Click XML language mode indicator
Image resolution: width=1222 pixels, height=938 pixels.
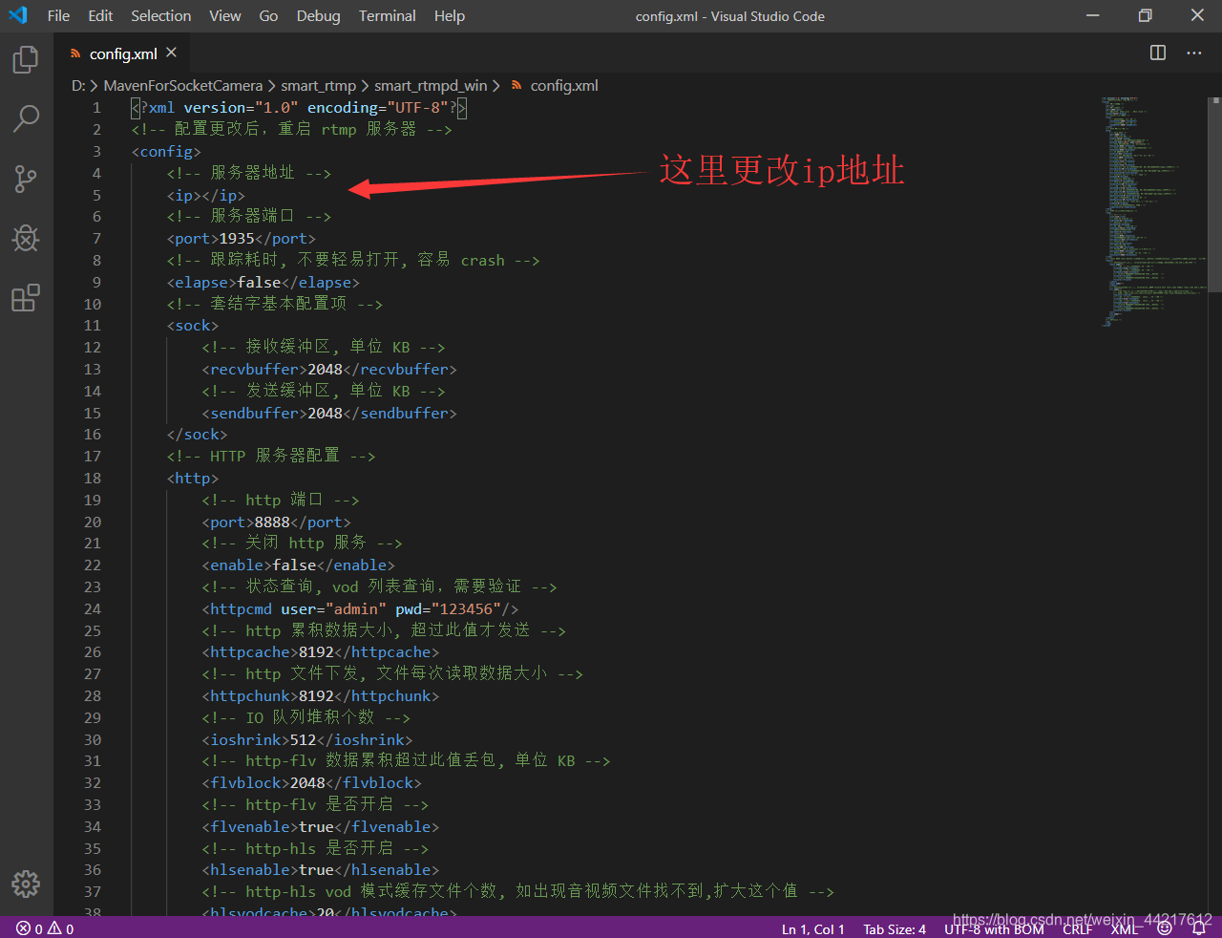[1125, 928]
